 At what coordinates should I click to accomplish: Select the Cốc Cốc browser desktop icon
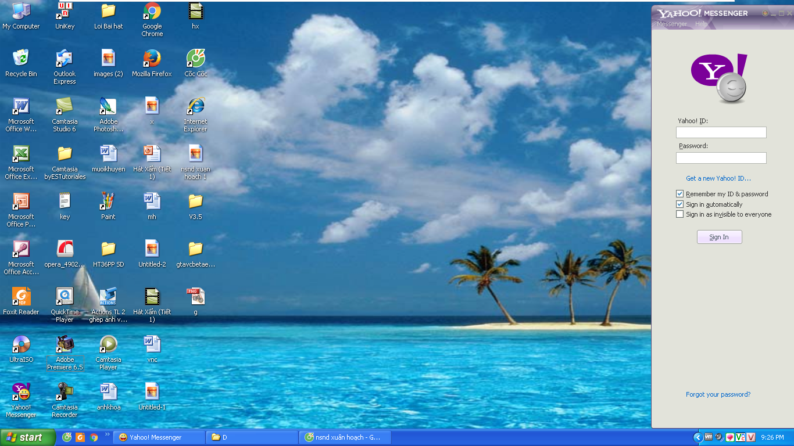(195, 64)
